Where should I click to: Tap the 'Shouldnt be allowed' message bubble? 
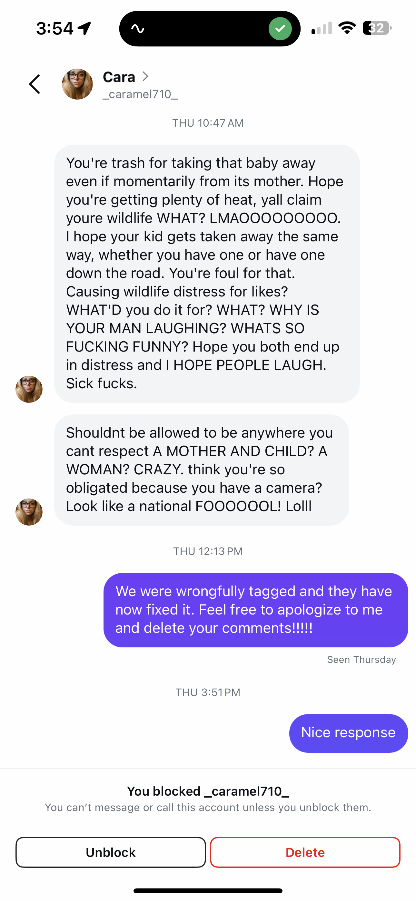[201, 470]
